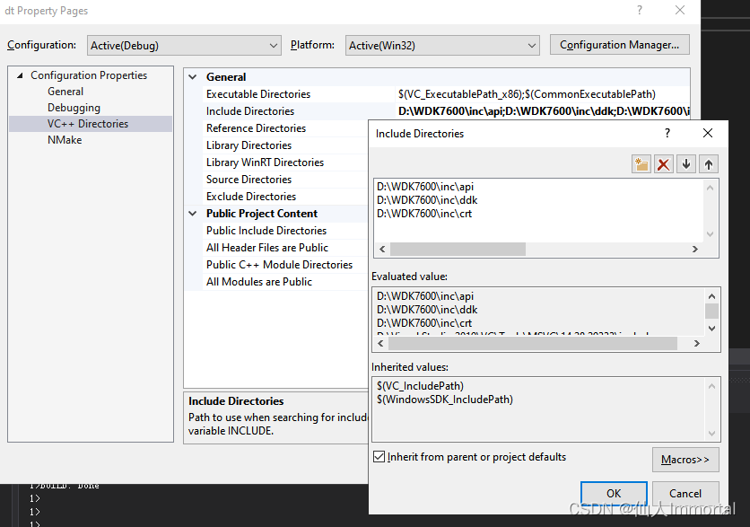
Task: Click the OK button
Action: tap(614, 493)
